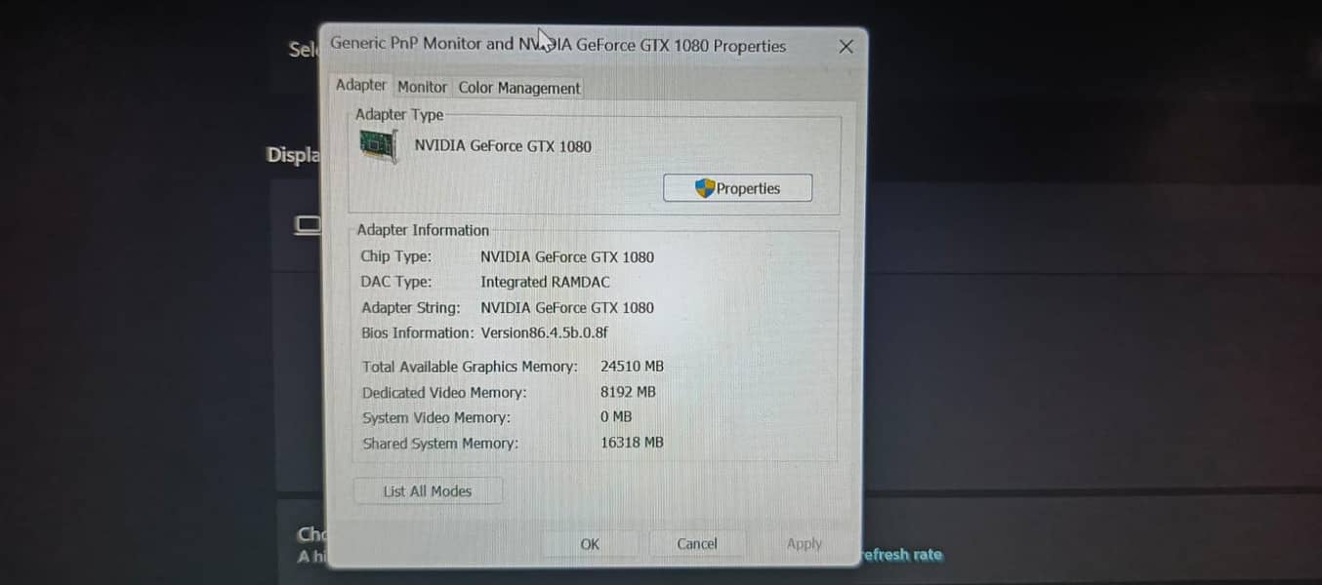This screenshot has width=1322, height=585.
Task: Click the Bios version 'Version86.4.5b.0.8f'
Action: pyautogui.click(x=544, y=332)
